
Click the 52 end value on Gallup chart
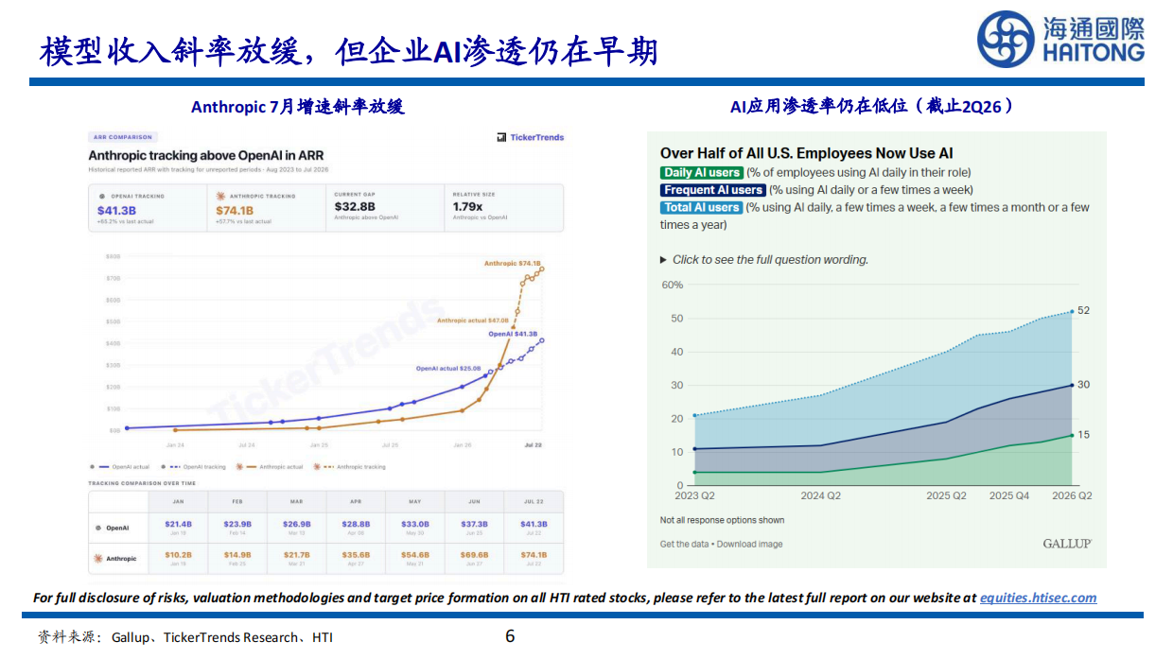click(1083, 310)
